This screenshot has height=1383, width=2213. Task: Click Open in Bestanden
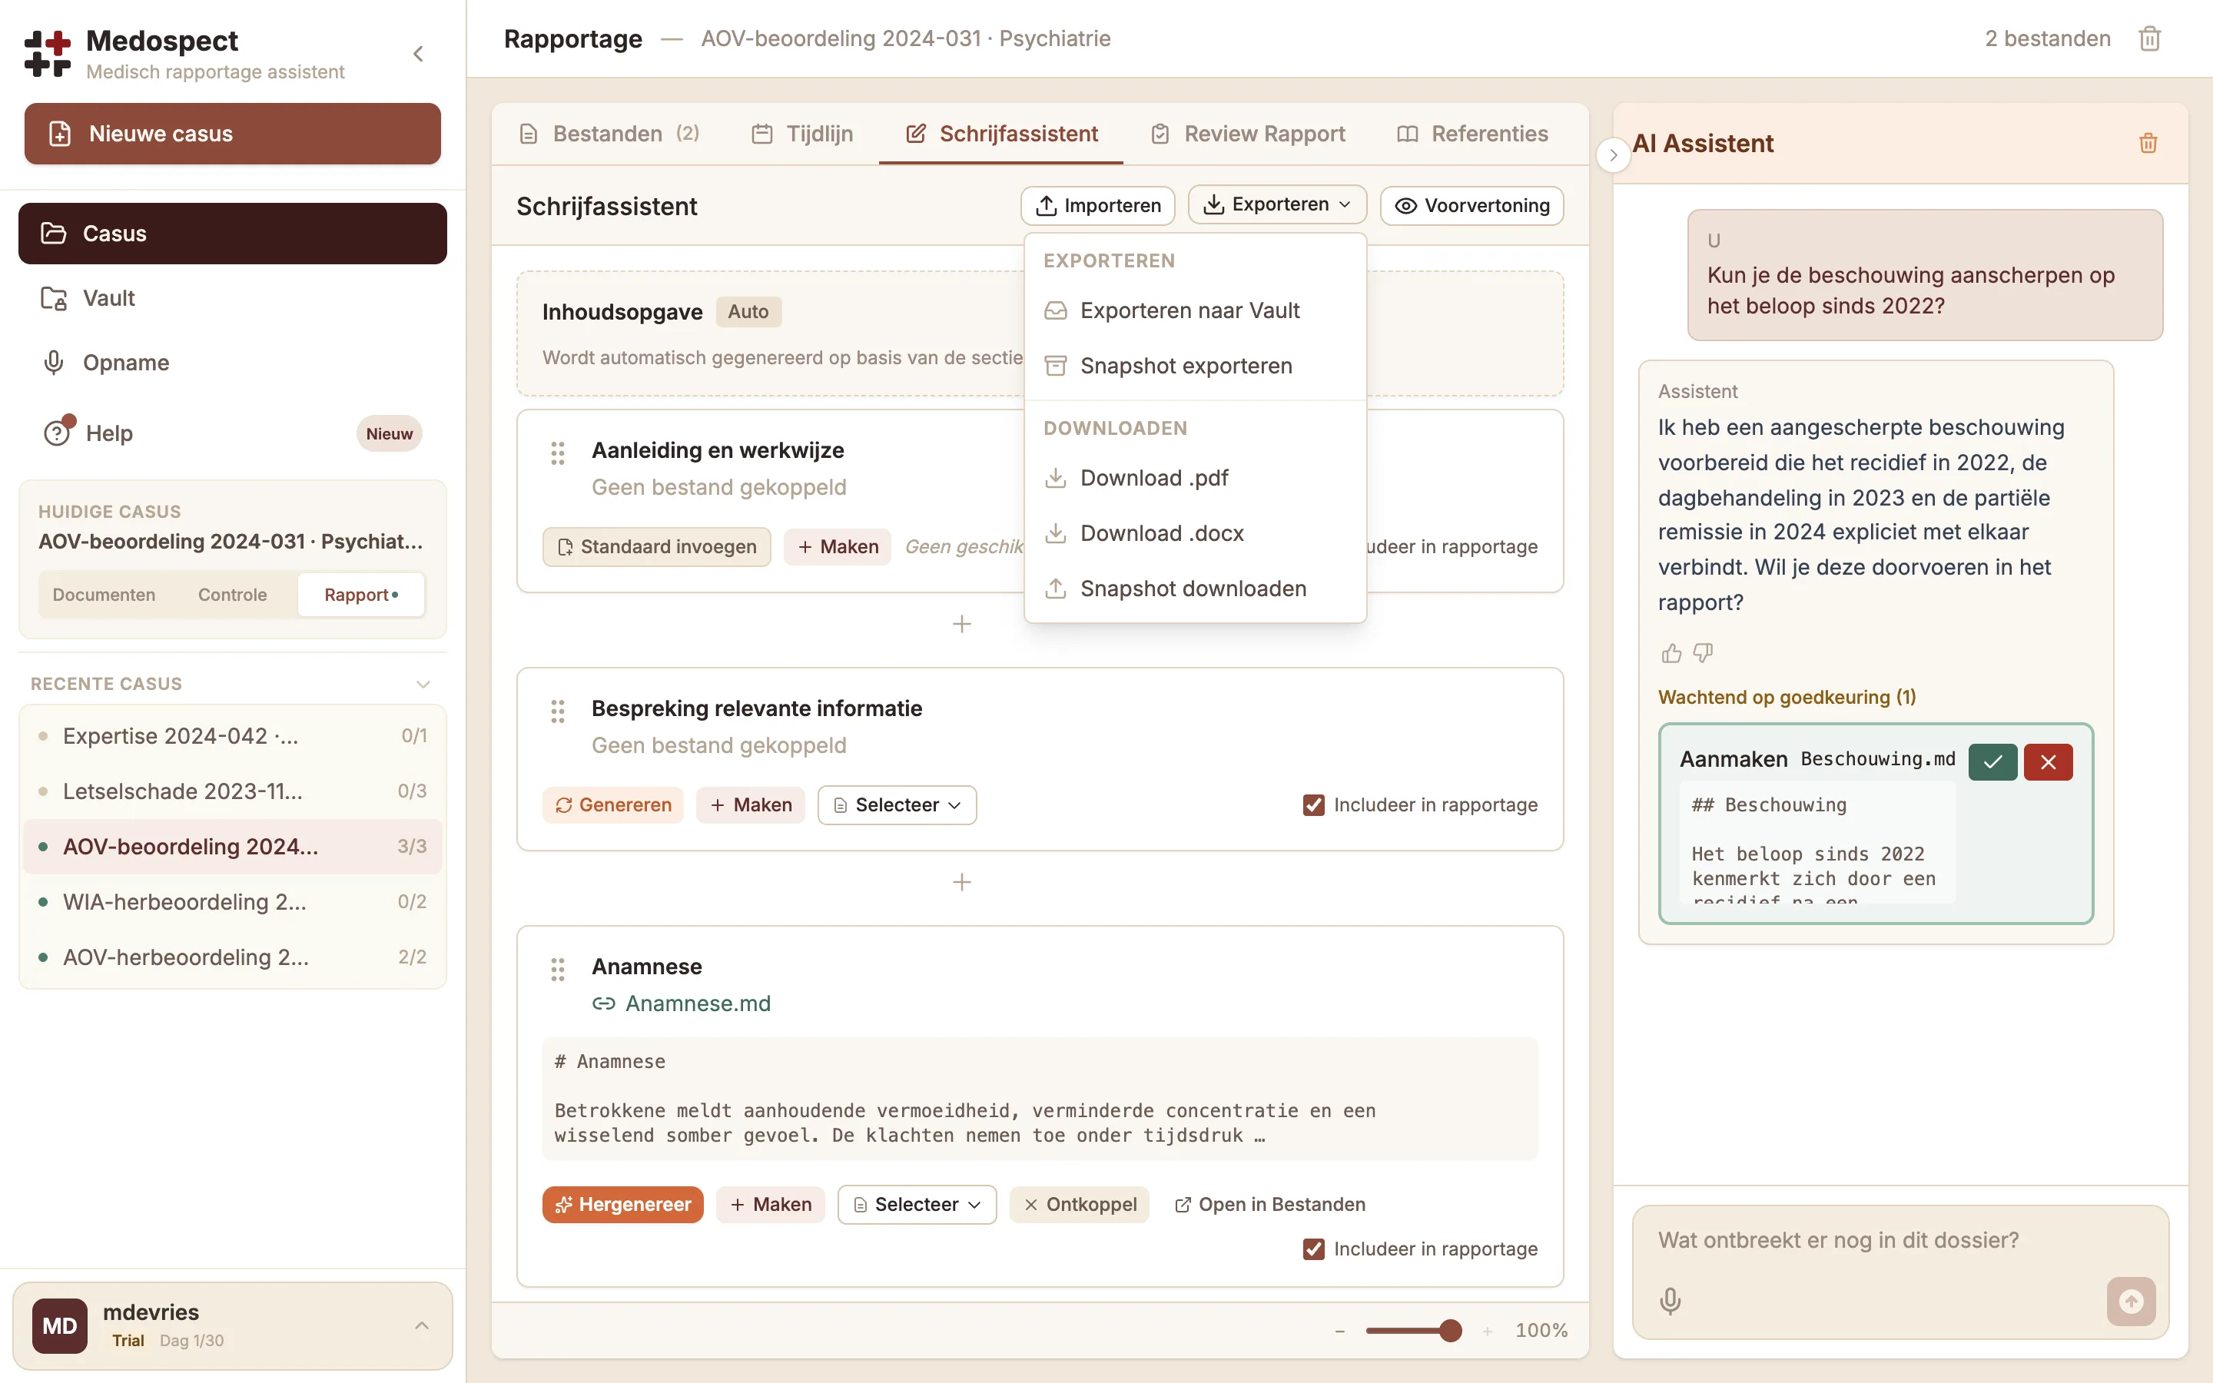point(1269,1205)
